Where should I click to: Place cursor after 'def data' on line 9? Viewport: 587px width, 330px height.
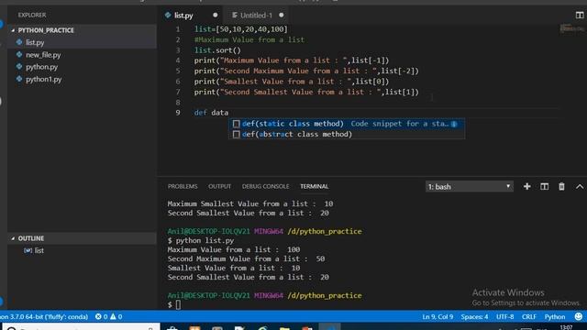(228, 113)
